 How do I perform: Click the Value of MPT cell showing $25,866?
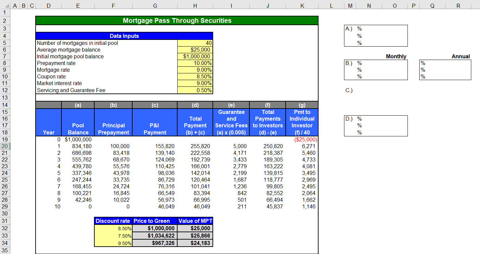click(x=195, y=236)
